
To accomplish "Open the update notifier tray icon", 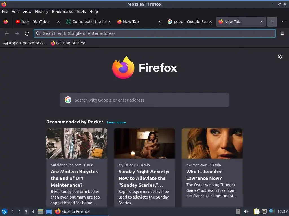I will point(272,211).
